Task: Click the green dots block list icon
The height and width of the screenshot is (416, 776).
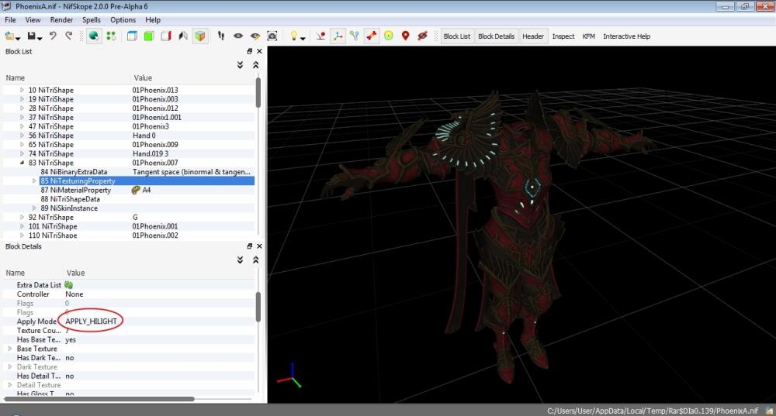Action: pyautogui.click(x=111, y=36)
